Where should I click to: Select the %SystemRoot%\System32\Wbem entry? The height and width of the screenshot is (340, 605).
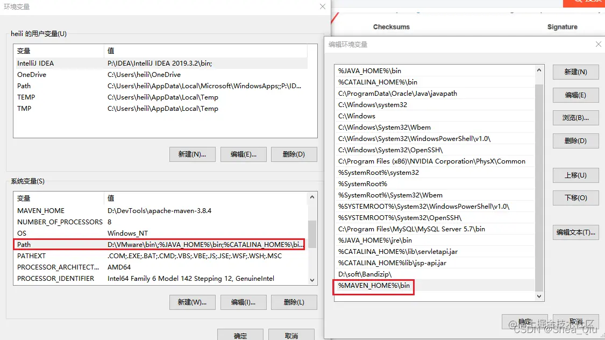(434, 195)
